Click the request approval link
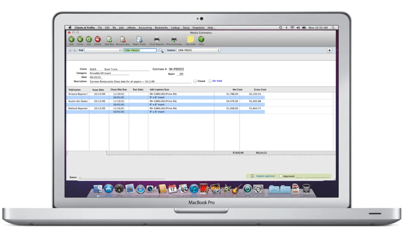The width and height of the screenshot is (404, 232). 265,176
